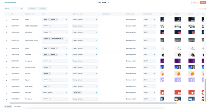
Task: Click the Publish button
Action: pyautogui.click(x=203, y=2)
